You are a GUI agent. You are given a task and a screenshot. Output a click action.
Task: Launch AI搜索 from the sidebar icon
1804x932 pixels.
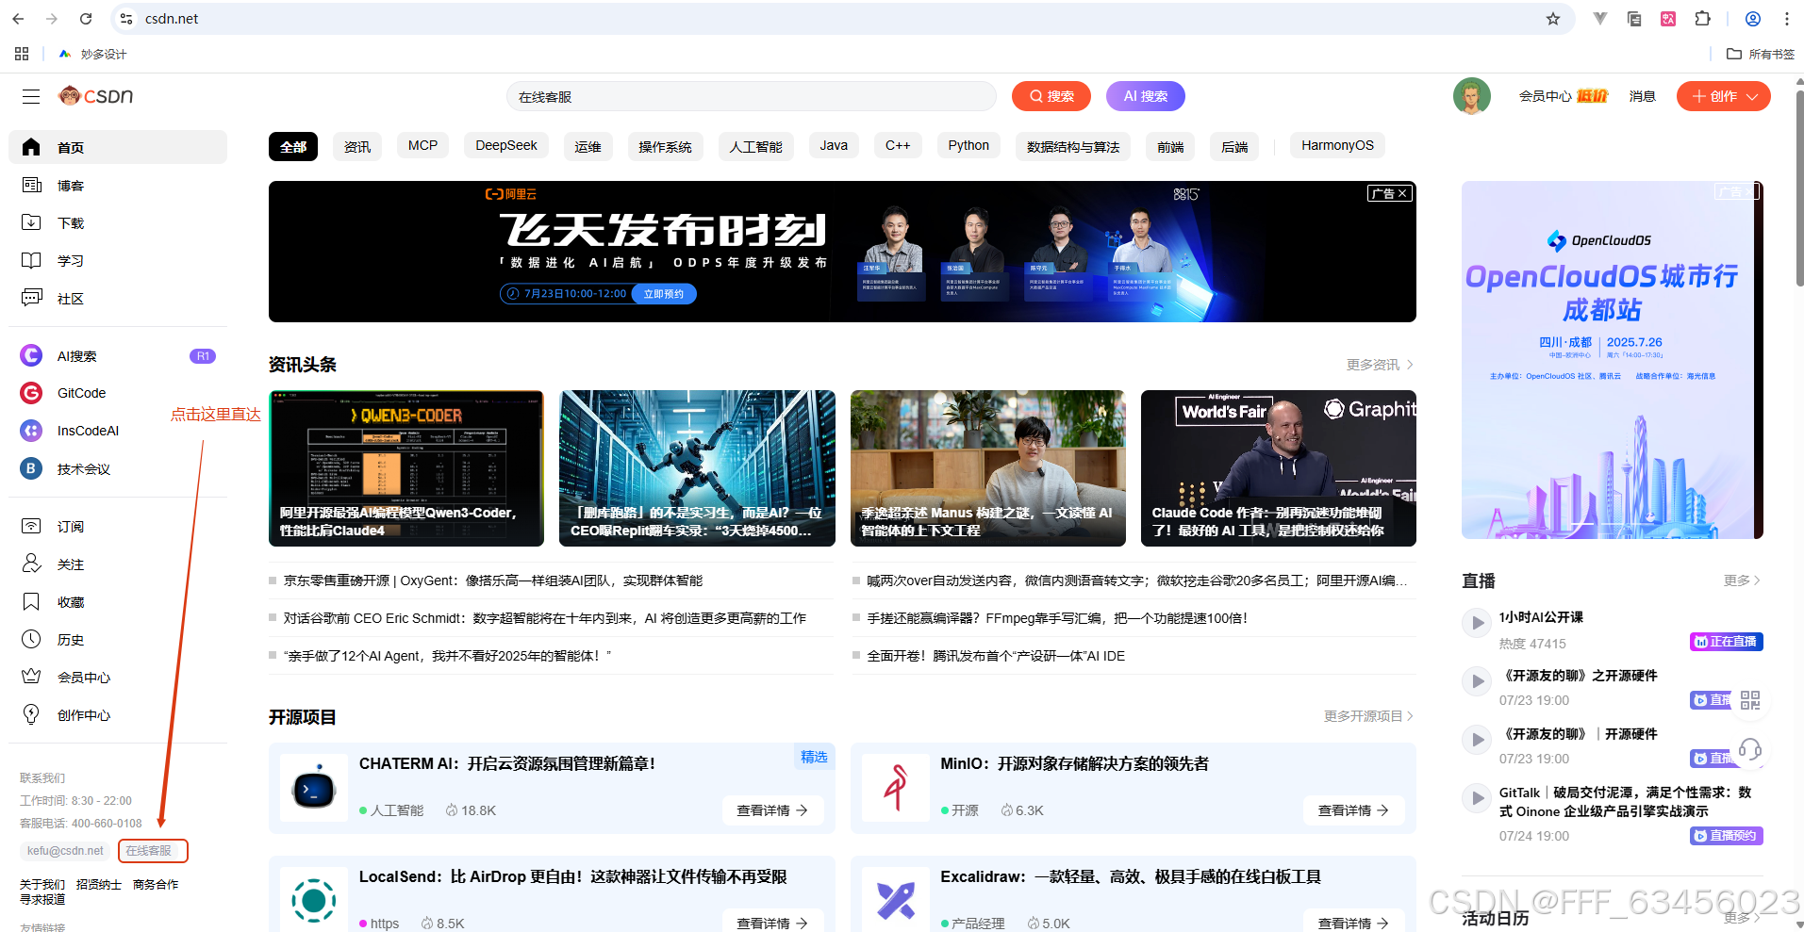pyautogui.click(x=31, y=355)
